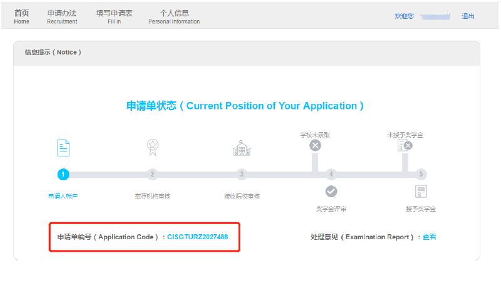The width and height of the screenshot is (501, 283).
Task: Select step 1 circle on progress bar
Action: tap(63, 174)
